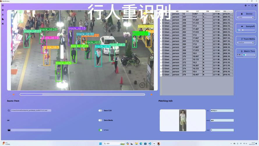Open Device CPU dropdown
This screenshot has width=259, height=146.
click(x=246, y=18)
